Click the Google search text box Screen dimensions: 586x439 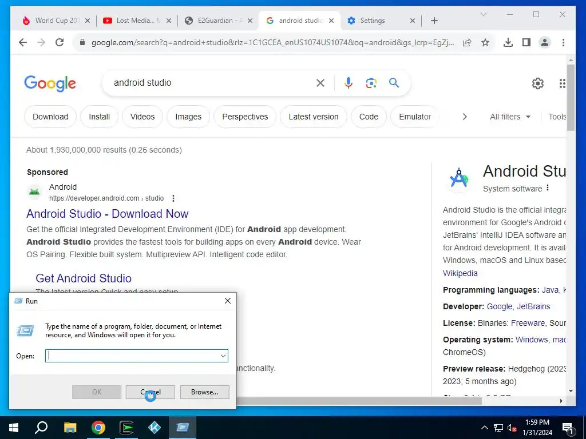pyautogui.click(x=211, y=83)
